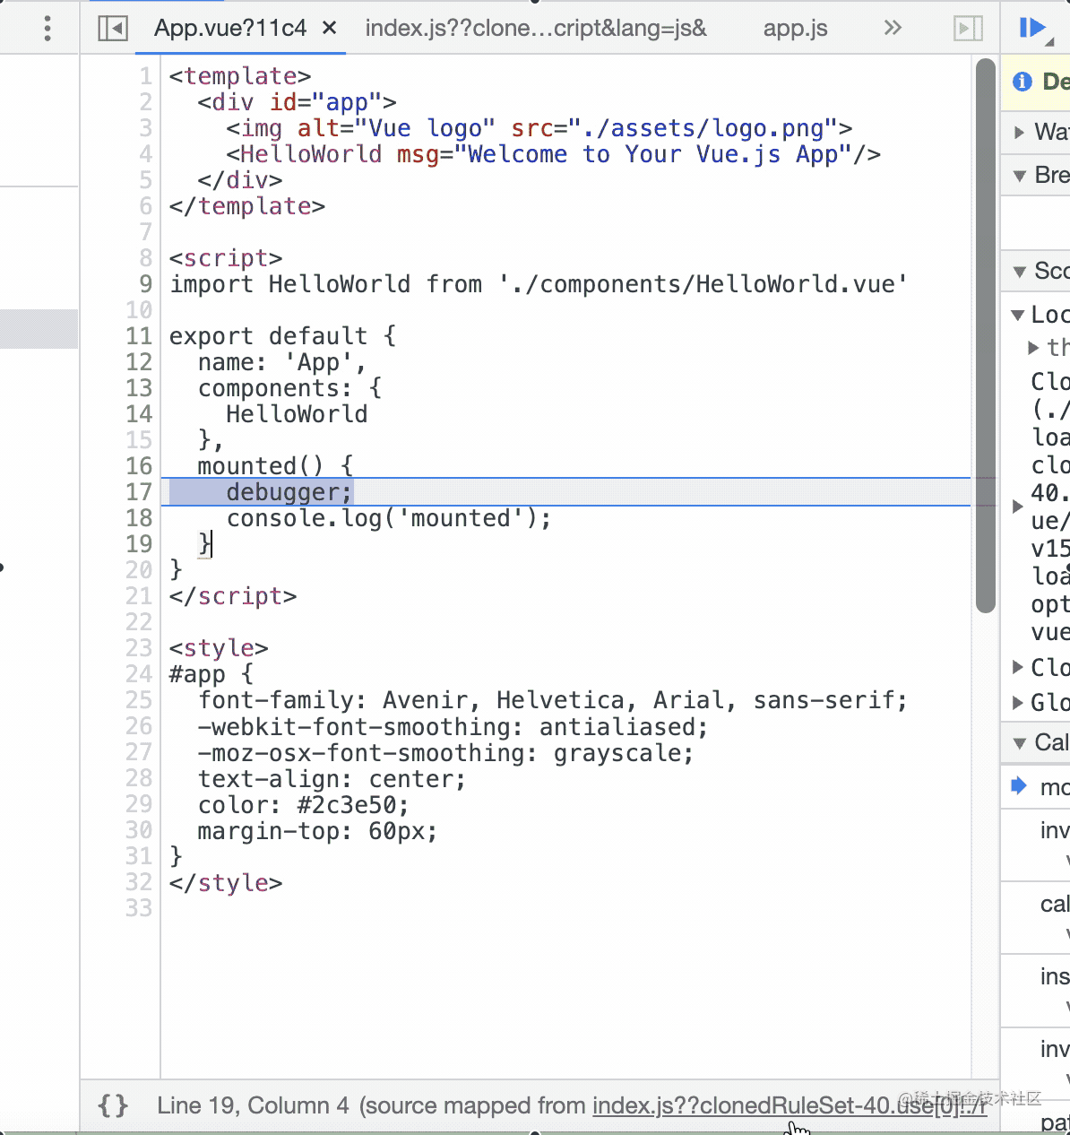This screenshot has width=1070, height=1135.
Task: Open the source mapped index.js link
Action: [789, 1105]
